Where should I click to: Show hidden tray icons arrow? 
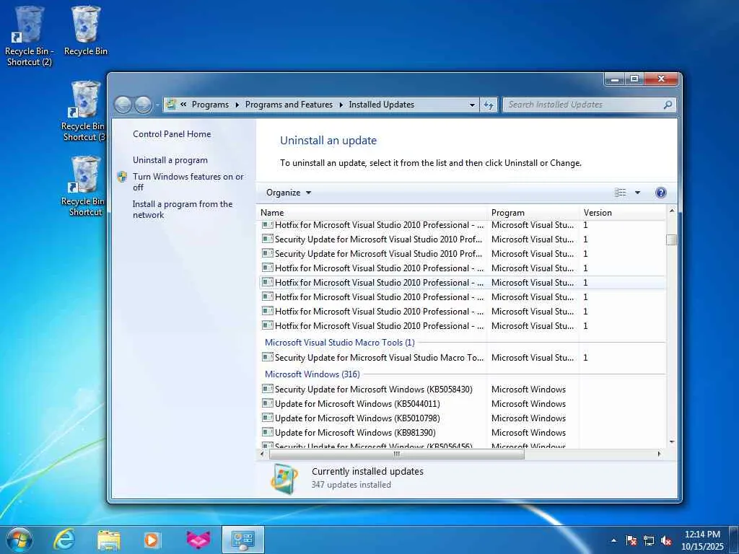[x=613, y=540]
